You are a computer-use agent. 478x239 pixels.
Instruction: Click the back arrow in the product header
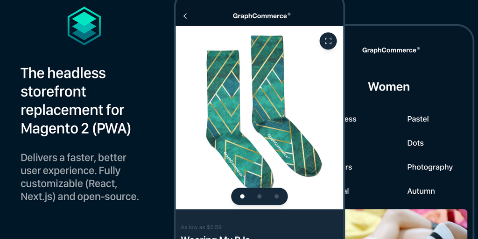(x=185, y=16)
